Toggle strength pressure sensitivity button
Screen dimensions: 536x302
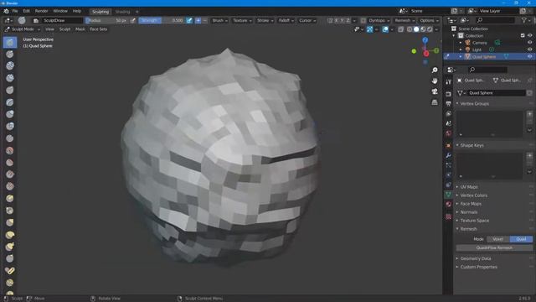coord(189,20)
